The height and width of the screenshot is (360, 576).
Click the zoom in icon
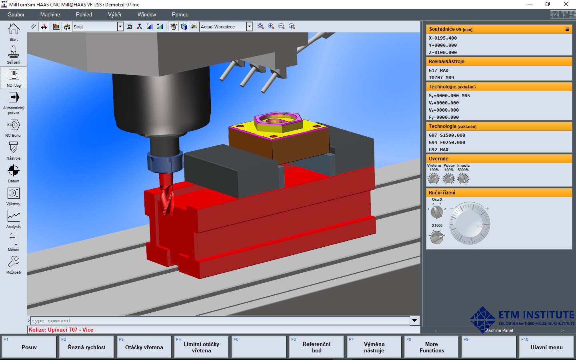click(271, 26)
